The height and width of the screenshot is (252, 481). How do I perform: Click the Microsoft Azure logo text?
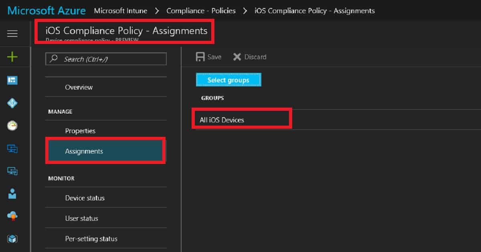(46, 10)
